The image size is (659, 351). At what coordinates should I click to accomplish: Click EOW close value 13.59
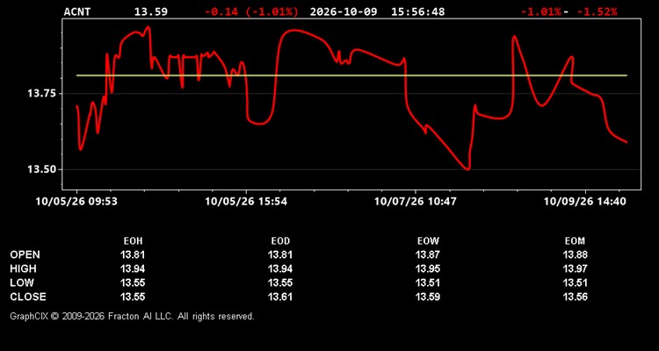428,297
